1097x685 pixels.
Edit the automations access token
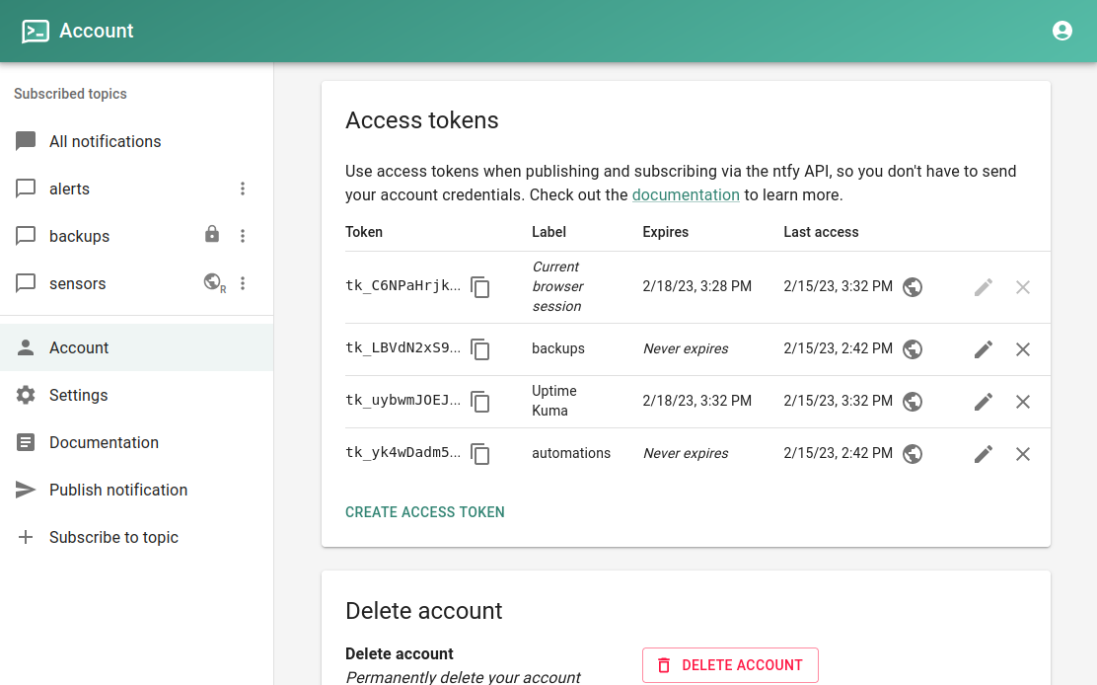[x=984, y=454]
